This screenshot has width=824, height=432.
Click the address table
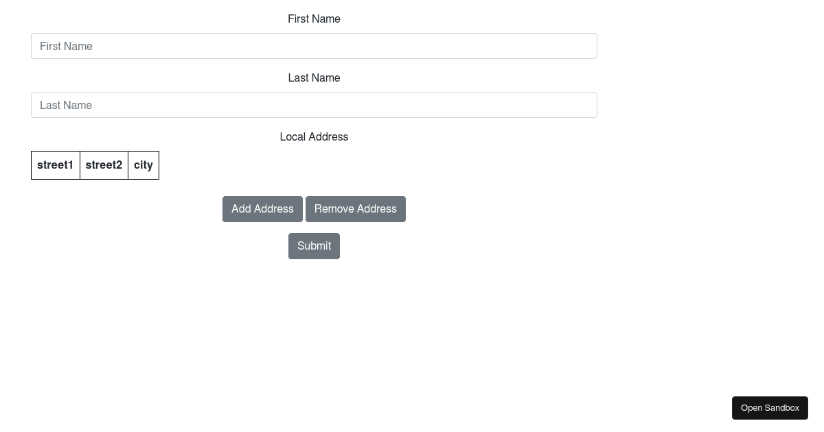click(x=95, y=165)
